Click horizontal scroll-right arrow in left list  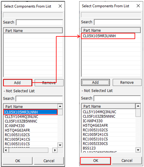[x=55, y=150]
